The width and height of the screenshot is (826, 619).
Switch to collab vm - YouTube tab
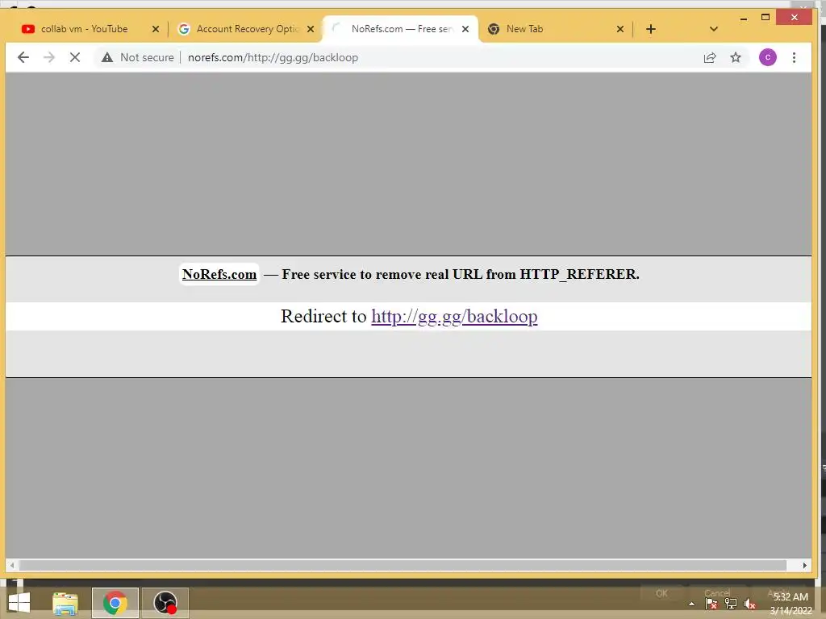pyautogui.click(x=84, y=29)
